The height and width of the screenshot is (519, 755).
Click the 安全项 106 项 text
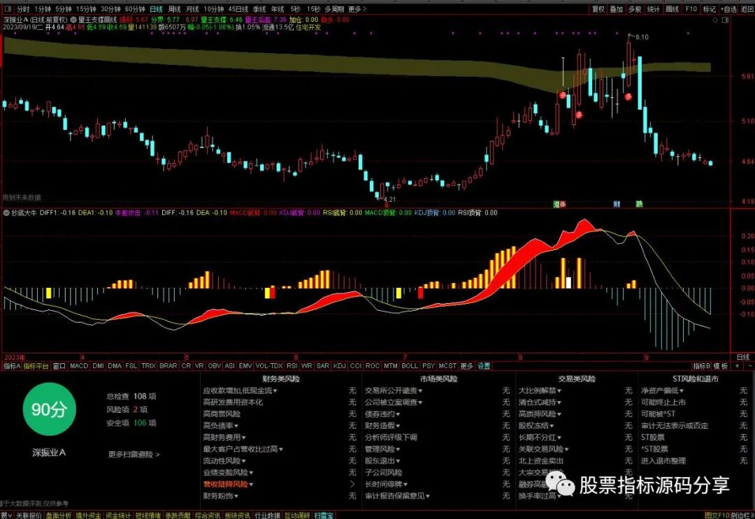point(131,423)
